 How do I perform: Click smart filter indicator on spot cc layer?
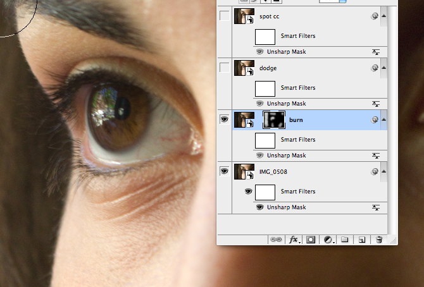click(375, 16)
